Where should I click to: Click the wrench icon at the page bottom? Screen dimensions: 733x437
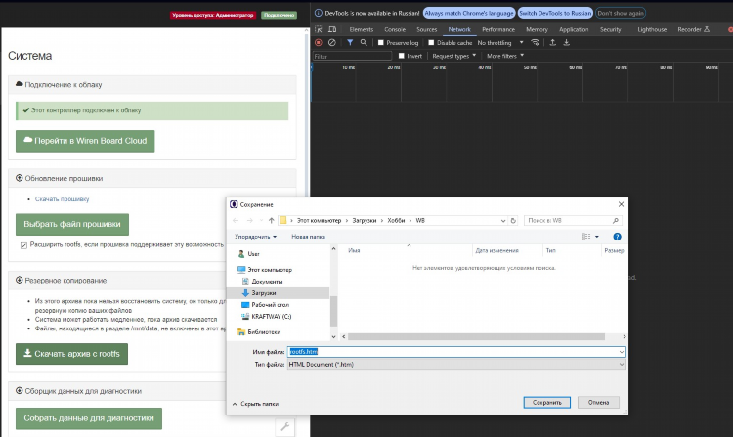click(x=285, y=426)
